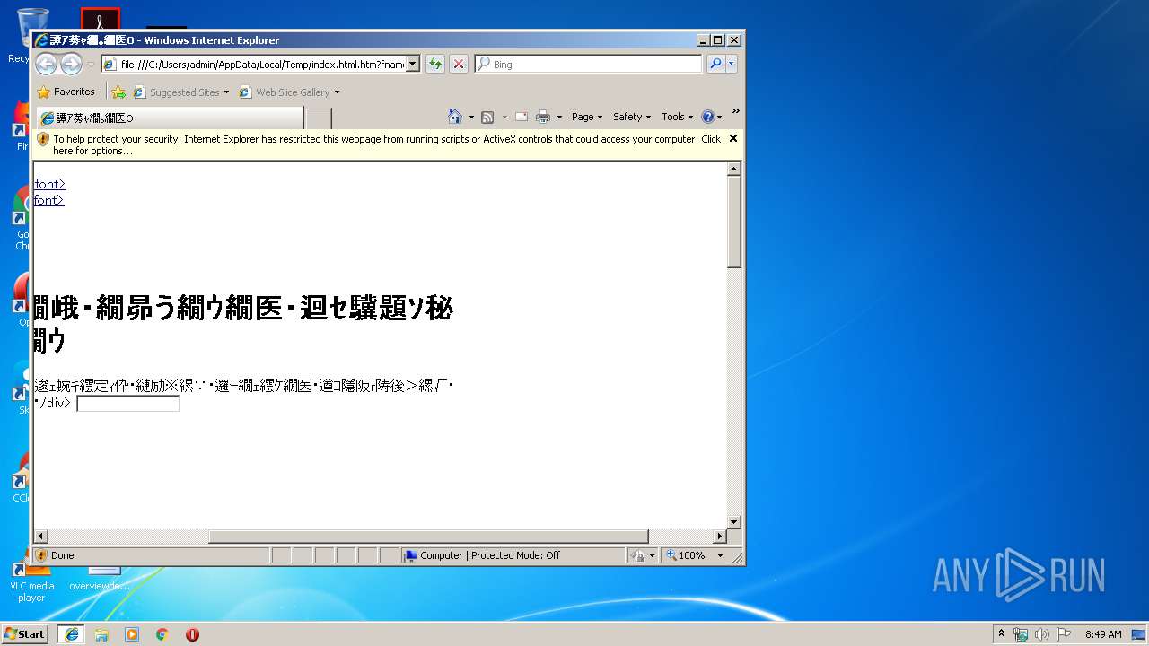Open search provider options dropdown

pos(732,64)
